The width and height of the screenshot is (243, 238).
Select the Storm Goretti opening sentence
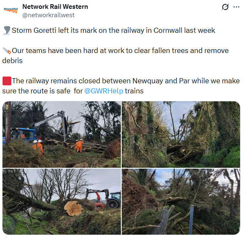[113, 30]
